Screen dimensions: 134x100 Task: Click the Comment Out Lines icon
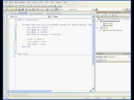click(x=28, y=6)
